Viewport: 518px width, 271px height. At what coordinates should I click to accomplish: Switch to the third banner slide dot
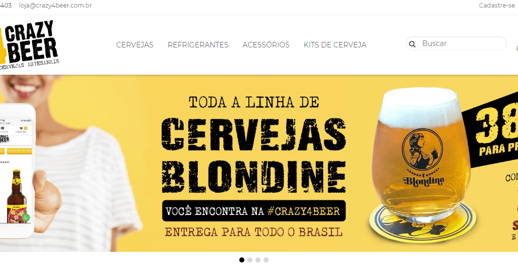(x=258, y=260)
